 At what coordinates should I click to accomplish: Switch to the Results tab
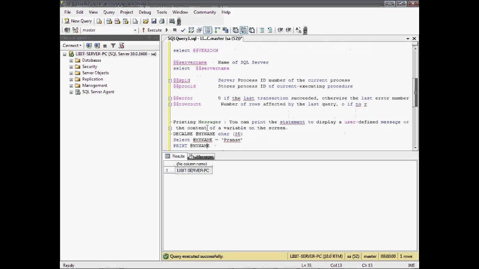pos(175,156)
